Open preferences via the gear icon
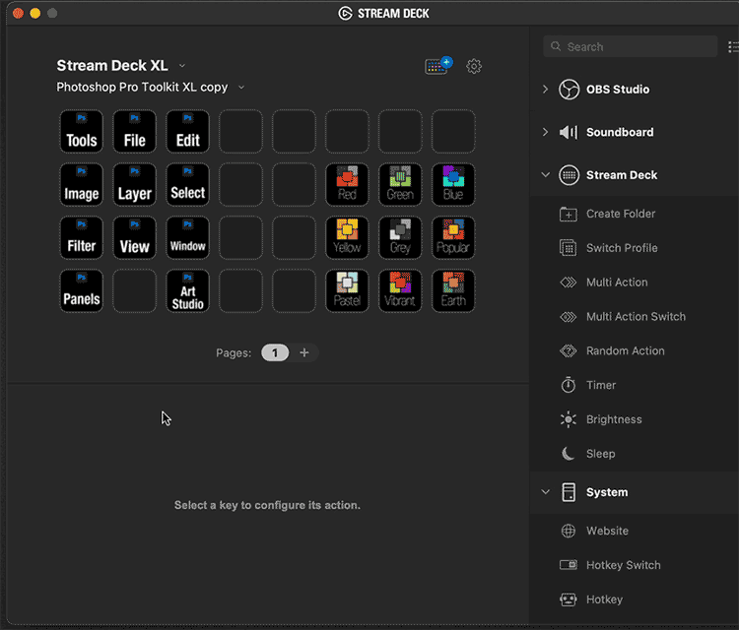The height and width of the screenshot is (630, 739). (474, 66)
